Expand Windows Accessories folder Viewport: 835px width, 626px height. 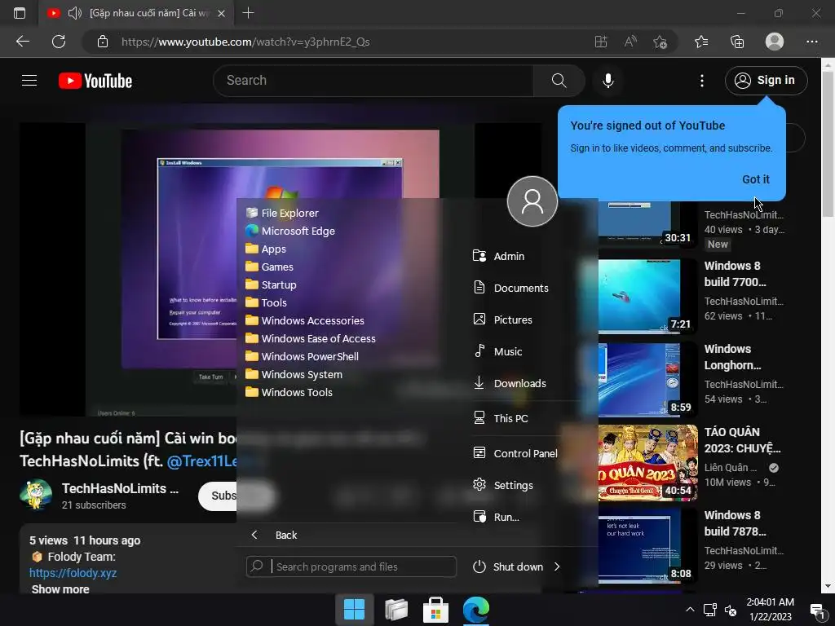tap(305, 320)
